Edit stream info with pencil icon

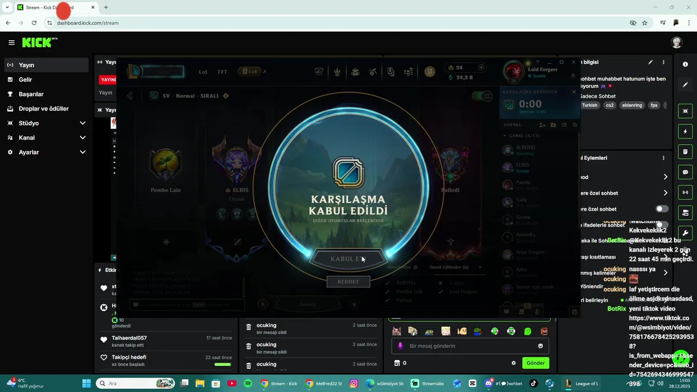(650, 63)
